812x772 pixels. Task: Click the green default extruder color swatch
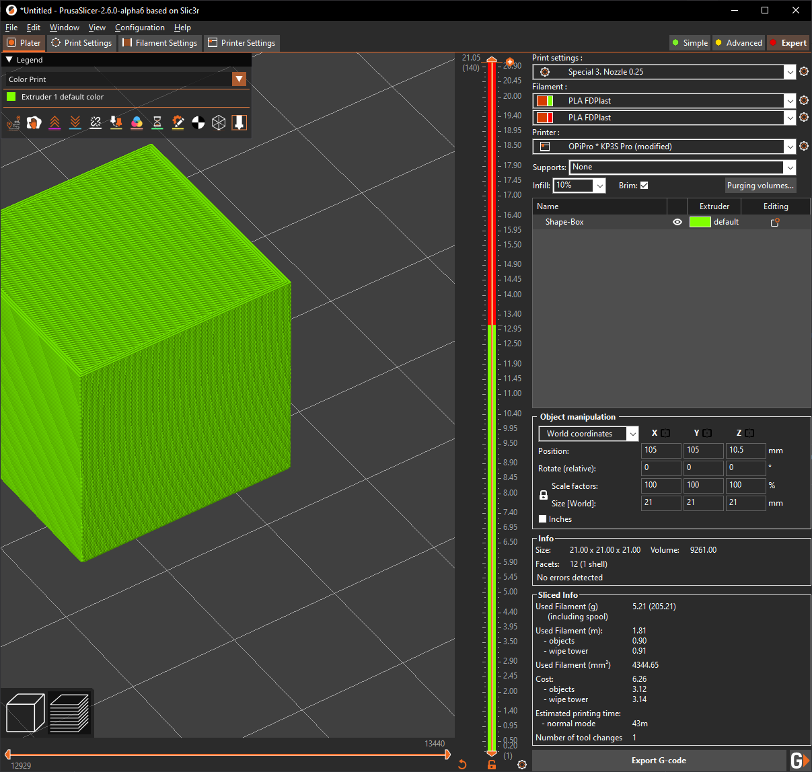click(700, 221)
